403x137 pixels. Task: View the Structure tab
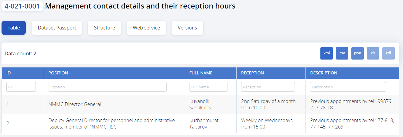(104, 28)
